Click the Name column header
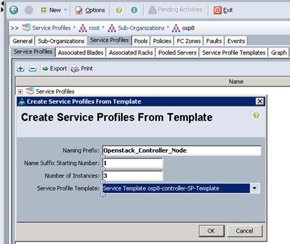290x244 pixels. [236, 81]
